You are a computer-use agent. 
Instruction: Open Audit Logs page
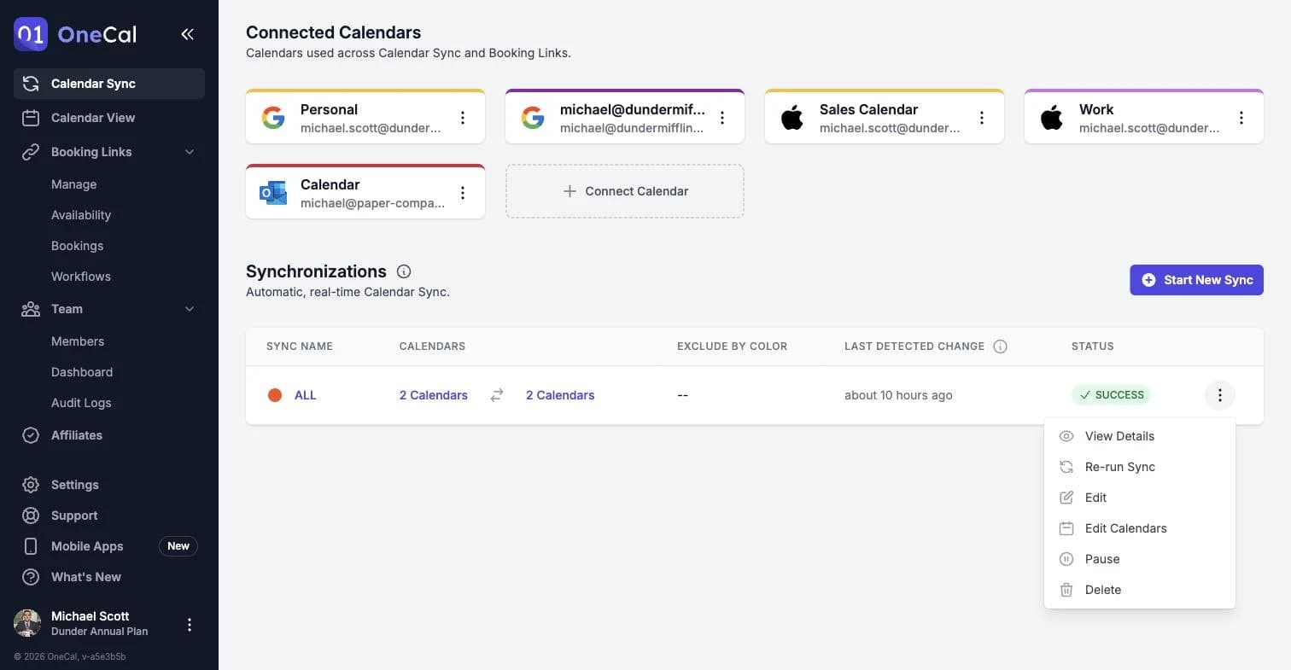coord(81,403)
